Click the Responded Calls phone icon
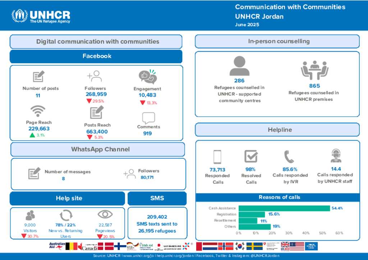 [217, 157]
